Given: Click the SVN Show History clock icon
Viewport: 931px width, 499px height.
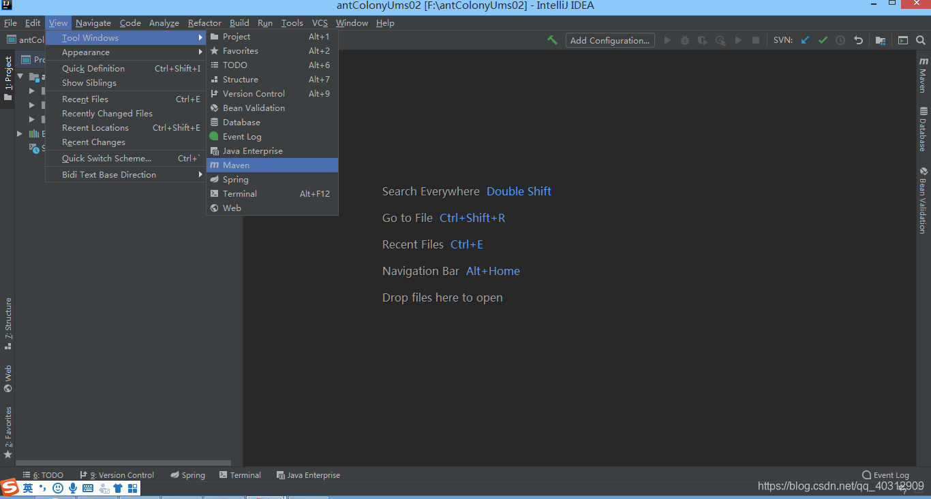Looking at the screenshot, I should (x=840, y=40).
